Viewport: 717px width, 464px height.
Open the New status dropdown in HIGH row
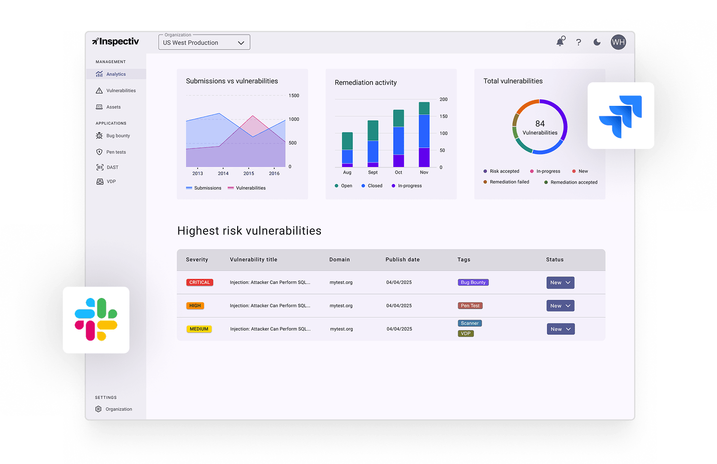[560, 305]
